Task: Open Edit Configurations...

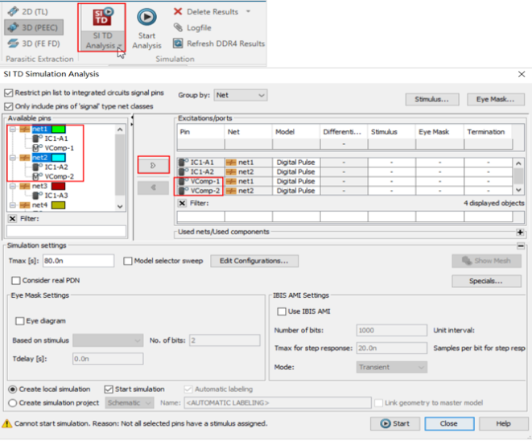Action: pyautogui.click(x=254, y=261)
